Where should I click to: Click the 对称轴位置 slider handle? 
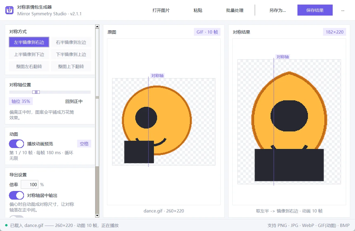36,92
